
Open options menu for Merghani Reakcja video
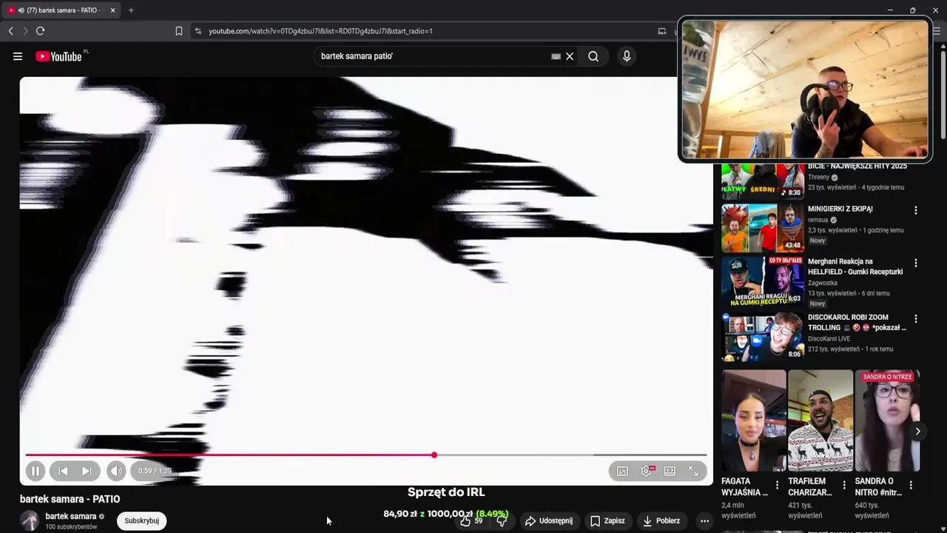[x=916, y=263]
